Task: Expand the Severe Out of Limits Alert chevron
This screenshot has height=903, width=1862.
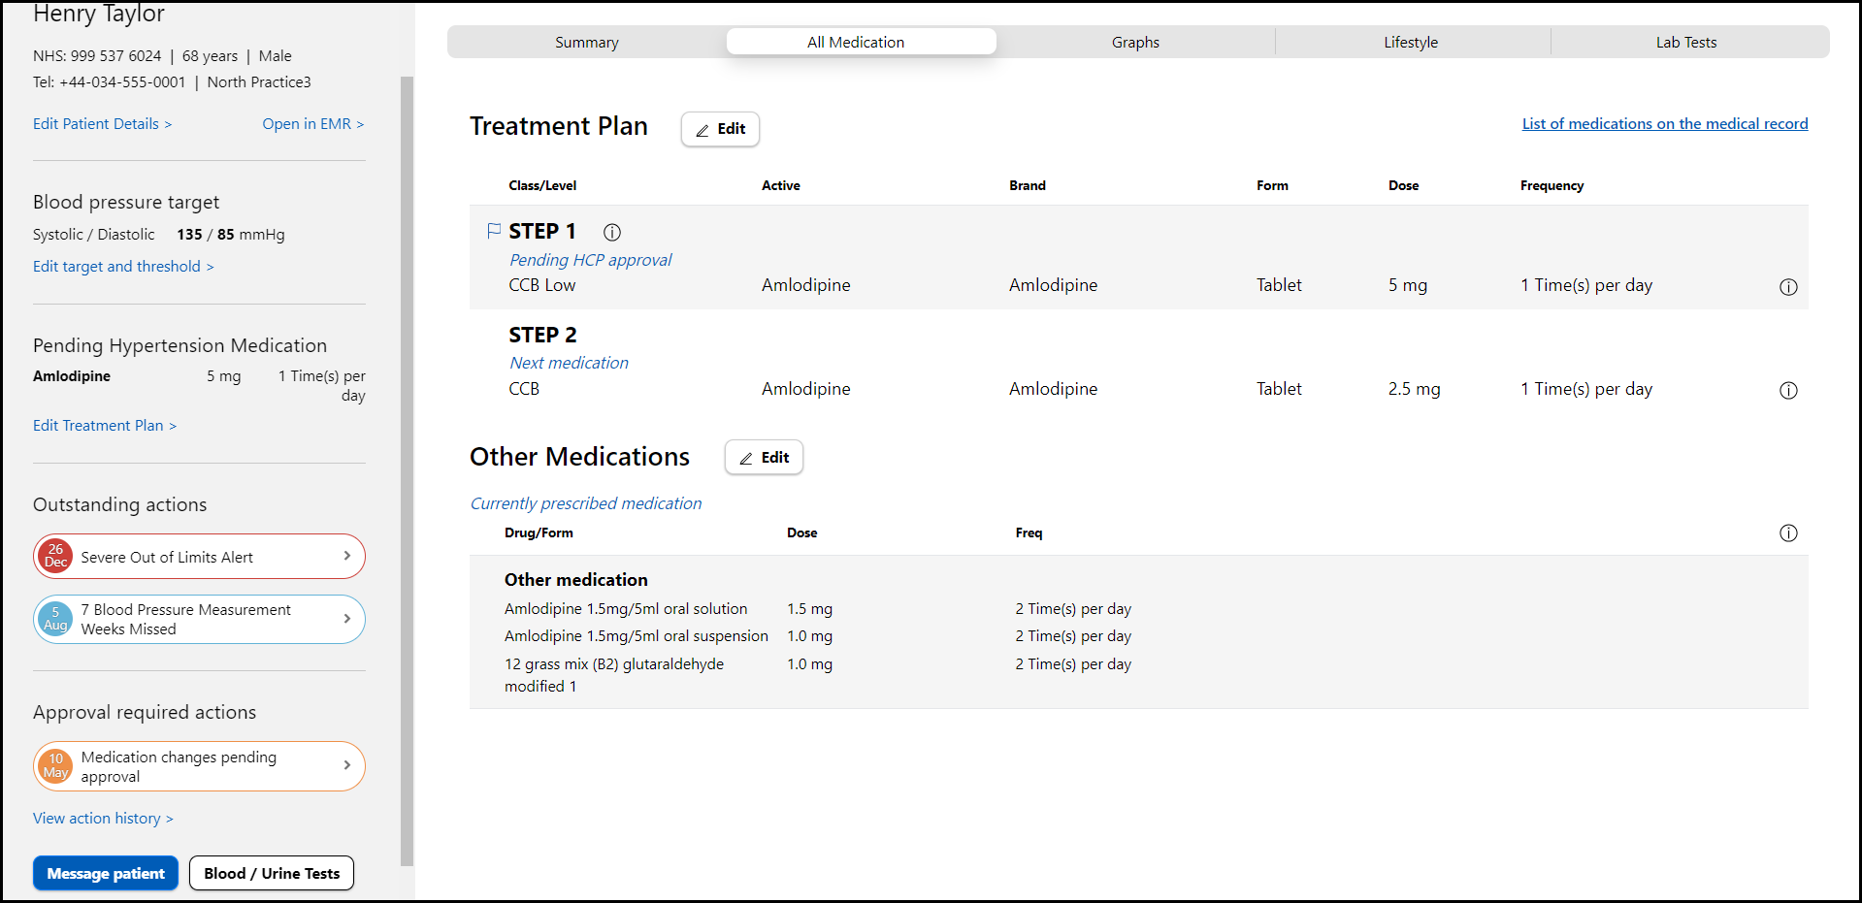Action: coord(347,556)
